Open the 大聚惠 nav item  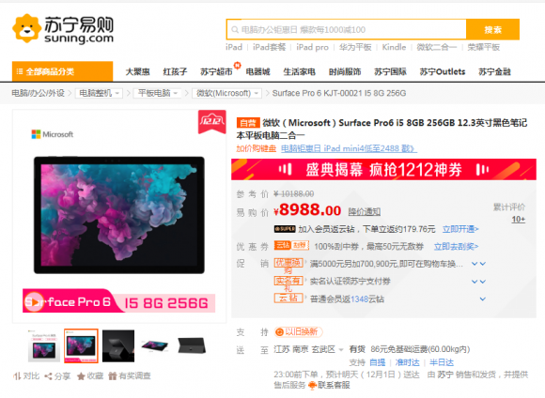point(137,72)
